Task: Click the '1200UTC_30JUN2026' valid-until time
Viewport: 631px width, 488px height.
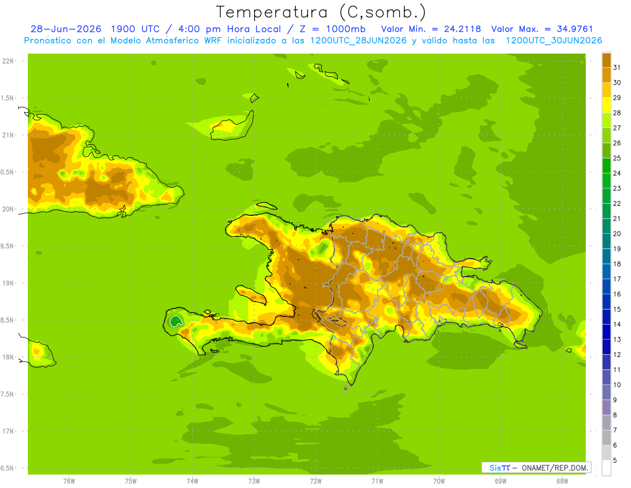Action: click(554, 41)
